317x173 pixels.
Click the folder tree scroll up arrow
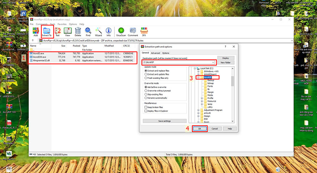(x=232, y=69)
